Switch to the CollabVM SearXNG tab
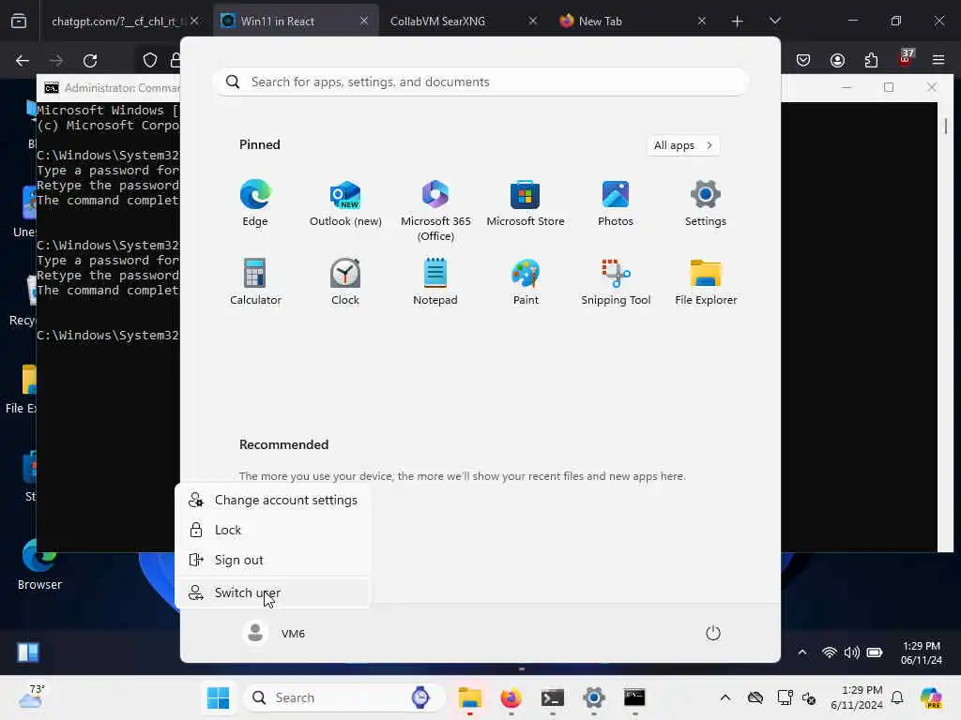Screen dimensions: 961x720 tap(437, 22)
